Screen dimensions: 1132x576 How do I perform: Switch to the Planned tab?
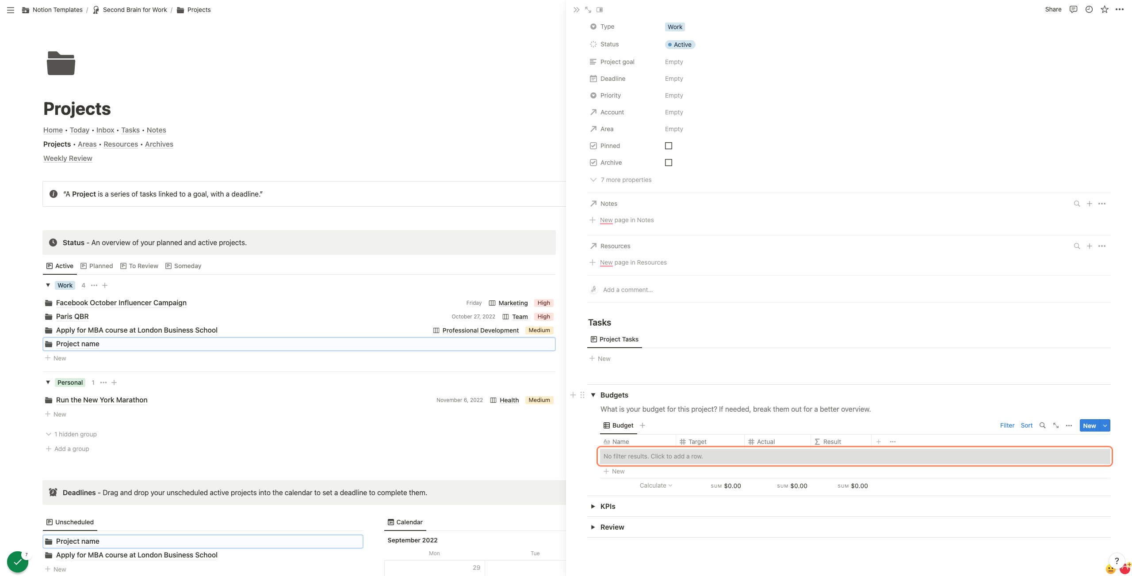[97, 266]
